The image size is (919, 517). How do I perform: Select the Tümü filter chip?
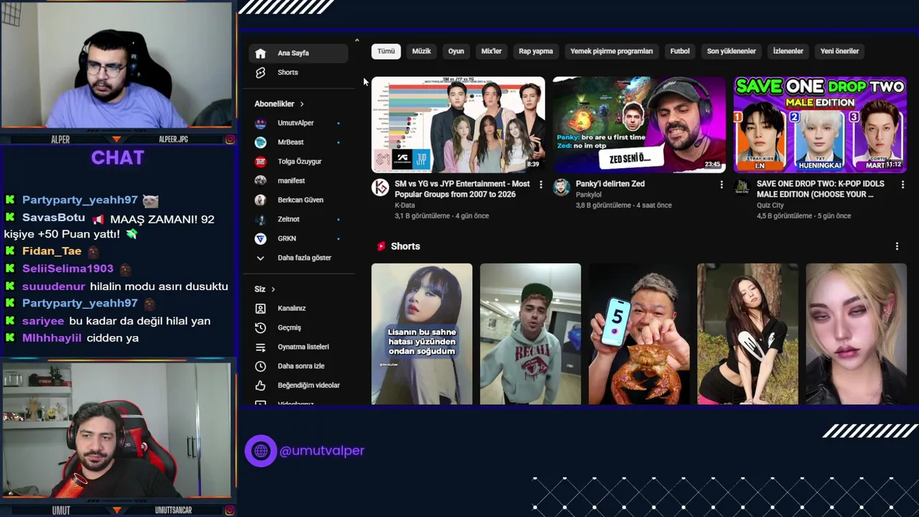[386, 51]
